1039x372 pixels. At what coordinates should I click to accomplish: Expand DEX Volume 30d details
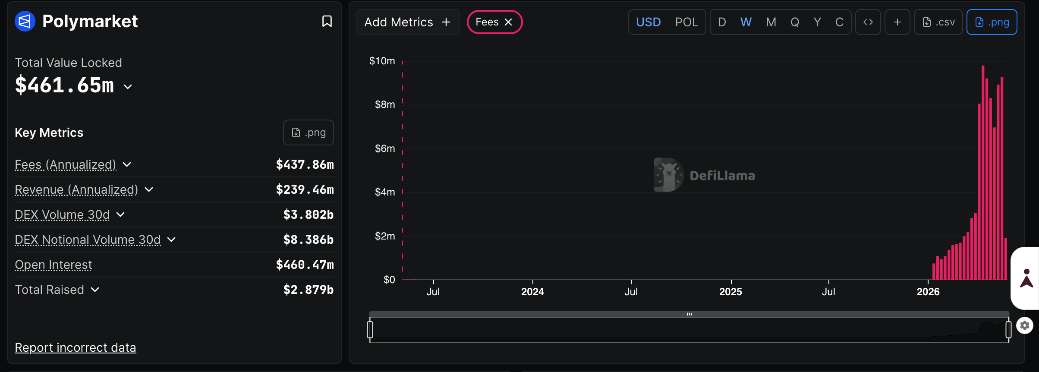coord(120,214)
